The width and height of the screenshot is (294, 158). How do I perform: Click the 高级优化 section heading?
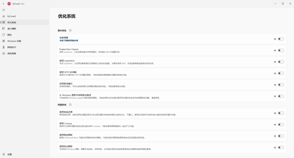click(62, 105)
